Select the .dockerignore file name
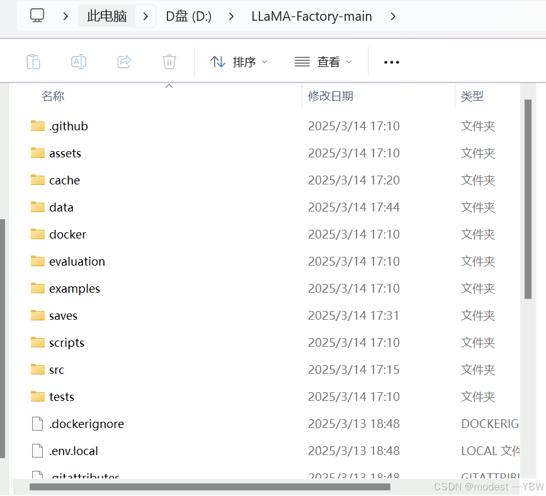546x496 pixels. pos(86,424)
